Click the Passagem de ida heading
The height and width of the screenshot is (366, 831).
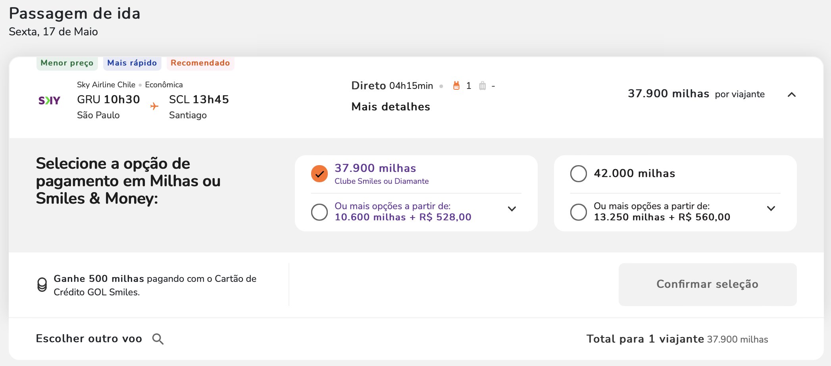(x=75, y=13)
